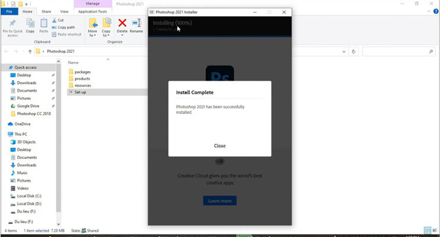Open Local Disk (D:)
445x237 pixels.
(x=29, y=204)
